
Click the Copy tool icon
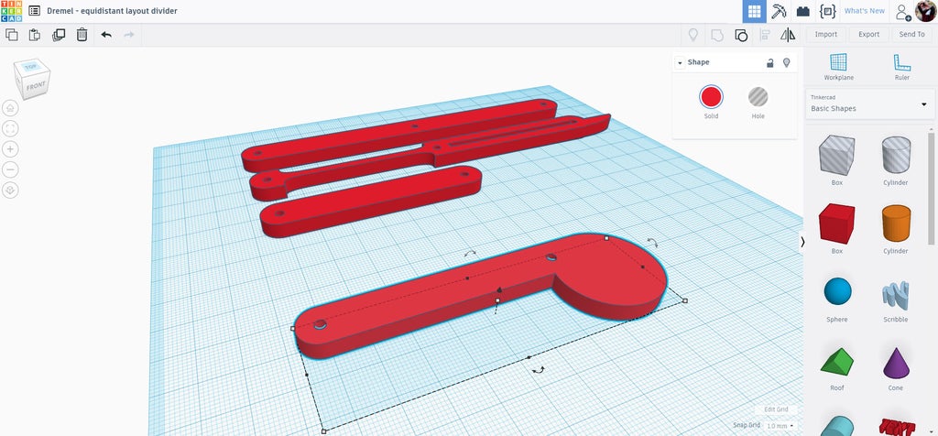pos(11,35)
